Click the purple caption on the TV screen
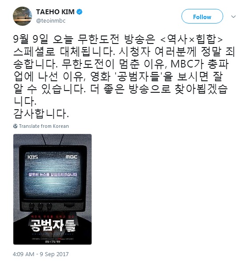 tap(53, 174)
